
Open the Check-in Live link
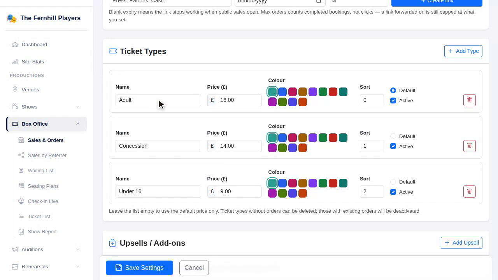(x=51, y=201)
